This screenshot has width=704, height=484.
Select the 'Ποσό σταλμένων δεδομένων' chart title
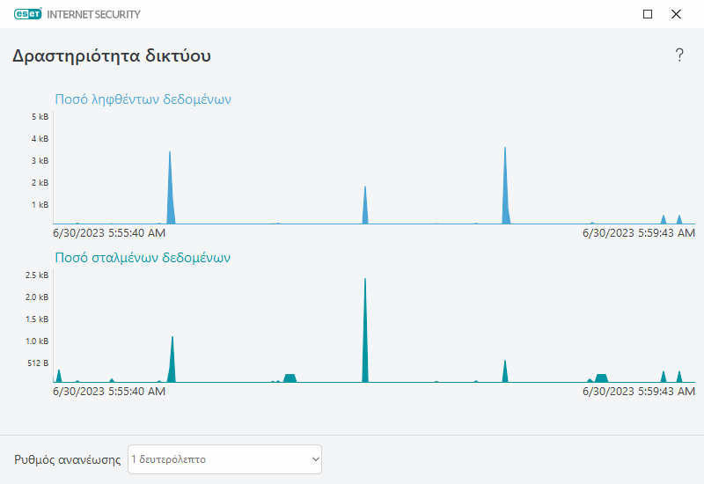click(143, 259)
